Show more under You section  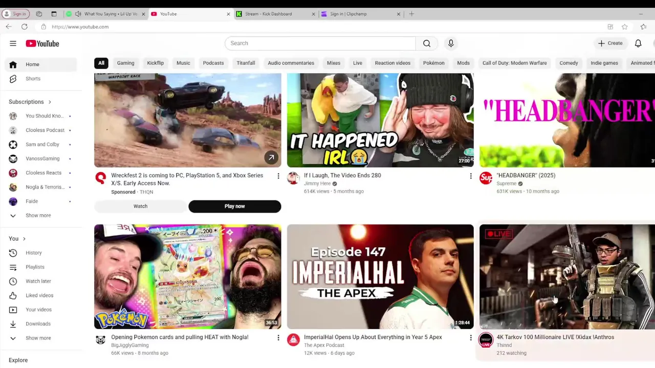[x=41, y=338]
